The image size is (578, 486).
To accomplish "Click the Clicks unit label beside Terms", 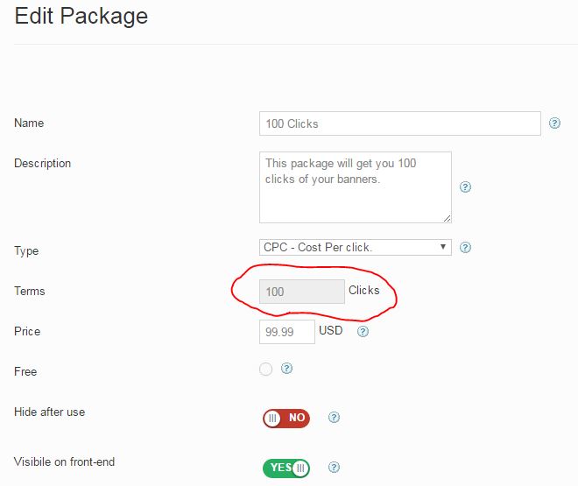I will [363, 291].
